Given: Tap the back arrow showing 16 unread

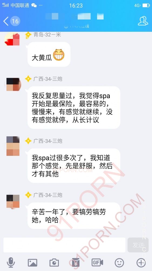Looking at the screenshot, I should click(12, 21).
